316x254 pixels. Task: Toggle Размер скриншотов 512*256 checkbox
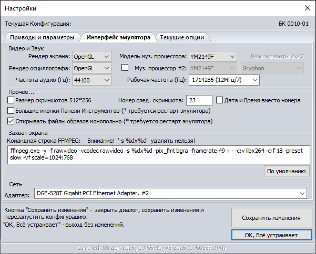click(11, 100)
